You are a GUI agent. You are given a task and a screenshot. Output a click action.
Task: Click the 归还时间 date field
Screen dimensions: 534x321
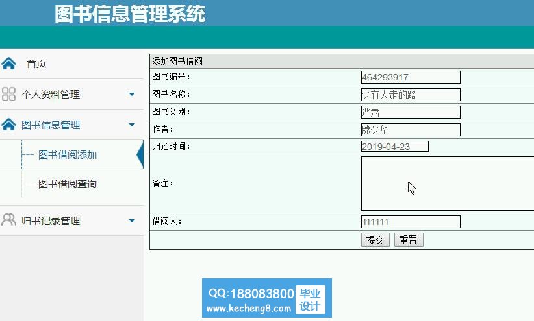tap(395, 146)
